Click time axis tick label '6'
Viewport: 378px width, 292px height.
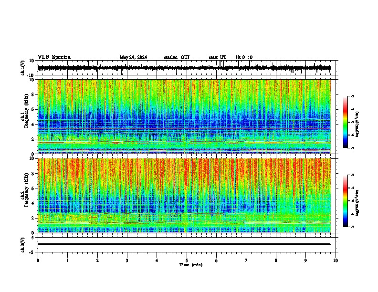click(216, 261)
